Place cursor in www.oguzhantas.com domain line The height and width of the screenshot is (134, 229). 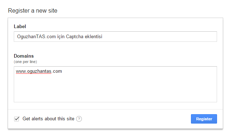39,71
